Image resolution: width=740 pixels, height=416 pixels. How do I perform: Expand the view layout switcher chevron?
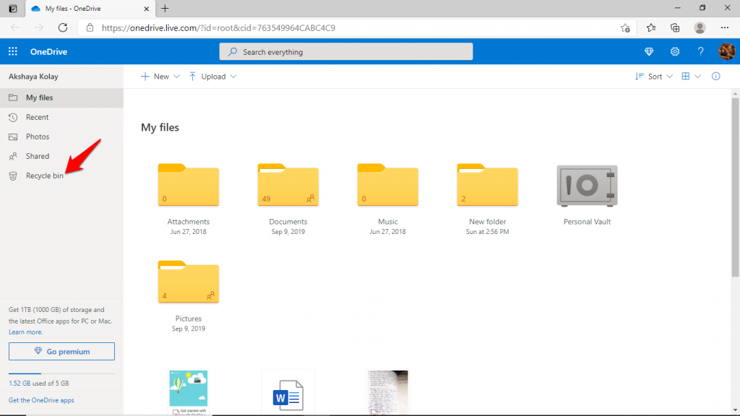(697, 76)
